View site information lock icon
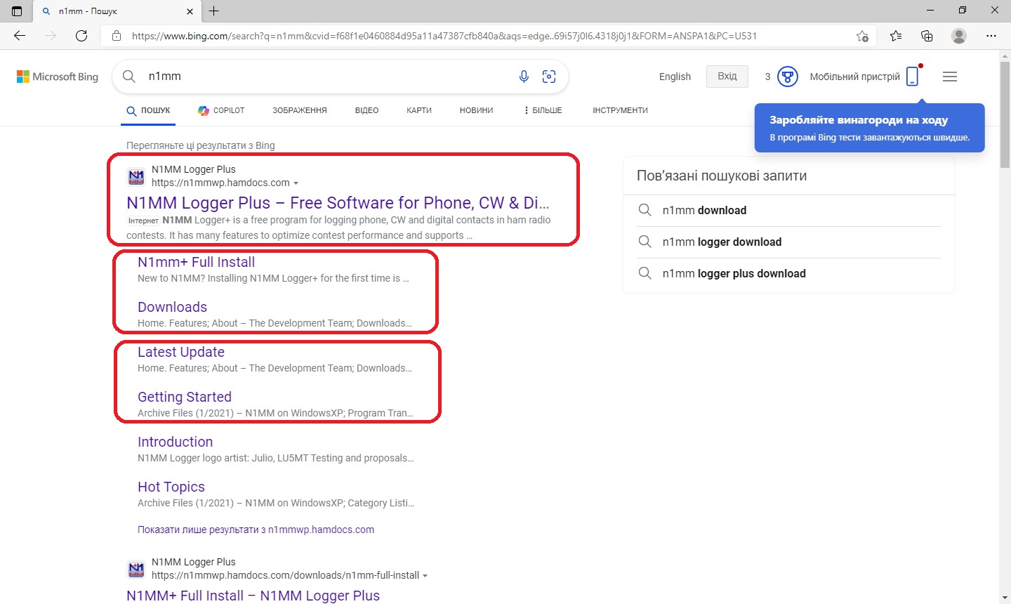Image resolution: width=1011 pixels, height=604 pixels. pos(117,36)
